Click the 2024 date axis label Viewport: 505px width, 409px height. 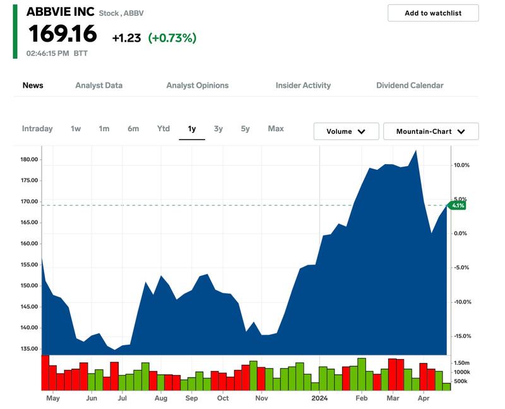319,398
